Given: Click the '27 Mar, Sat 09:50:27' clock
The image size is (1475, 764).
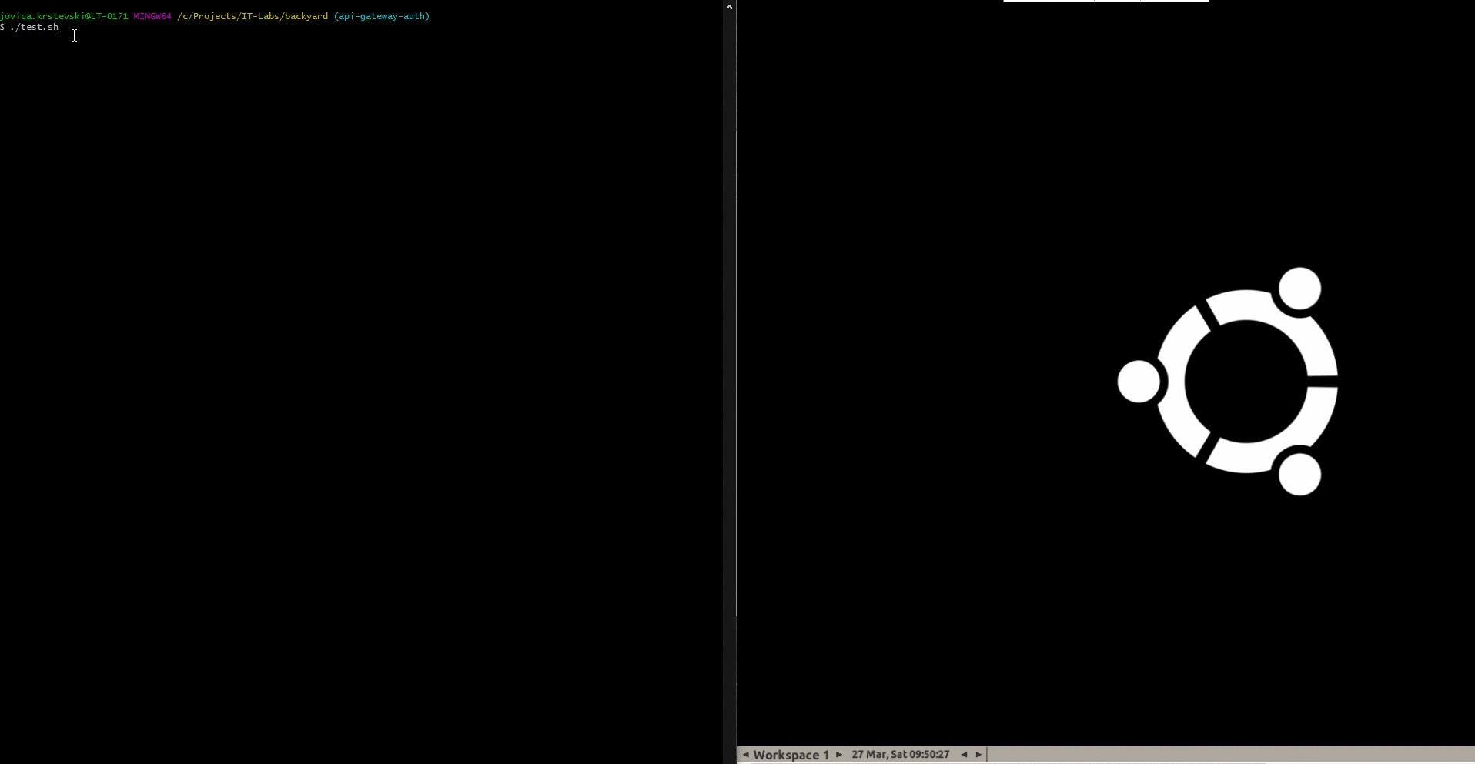Looking at the screenshot, I should pyautogui.click(x=900, y=755).
